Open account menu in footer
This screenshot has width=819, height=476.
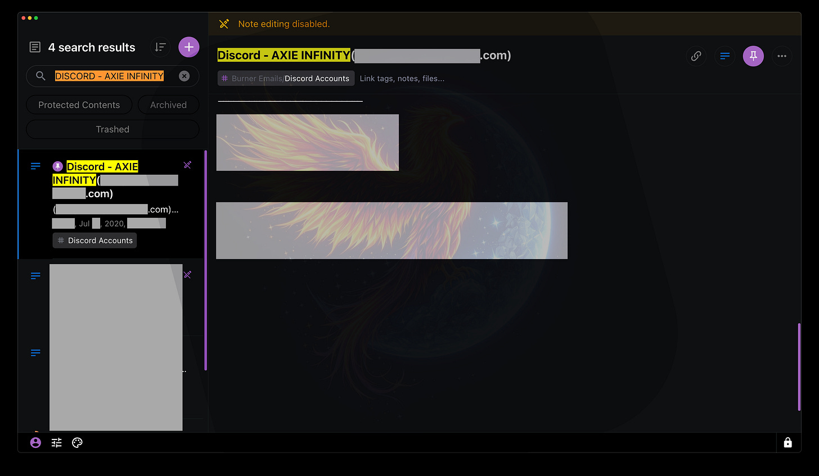(35, 443)
